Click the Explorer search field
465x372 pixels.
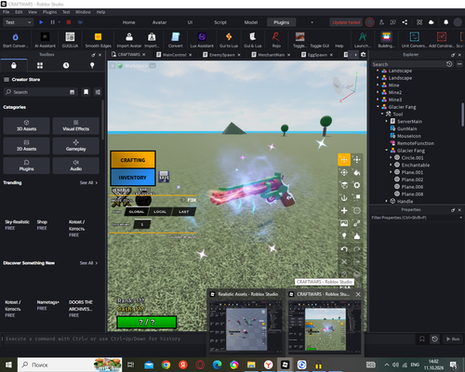tap(408, 64)
